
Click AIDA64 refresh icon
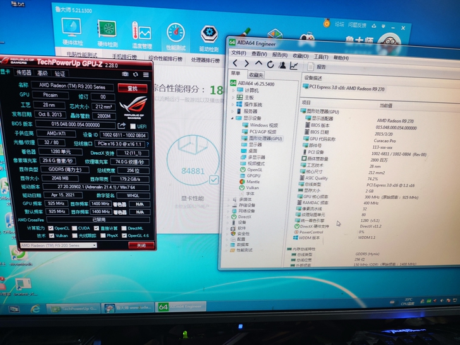[x=270, y=64]
